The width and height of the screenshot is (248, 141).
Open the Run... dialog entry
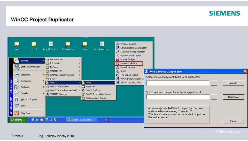click(x=29, y=105)
